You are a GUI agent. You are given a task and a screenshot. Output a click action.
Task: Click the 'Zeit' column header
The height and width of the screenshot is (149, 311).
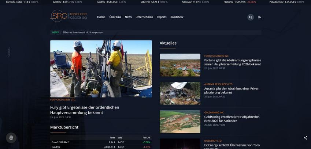pyautogui.click(x=120, y=138)
